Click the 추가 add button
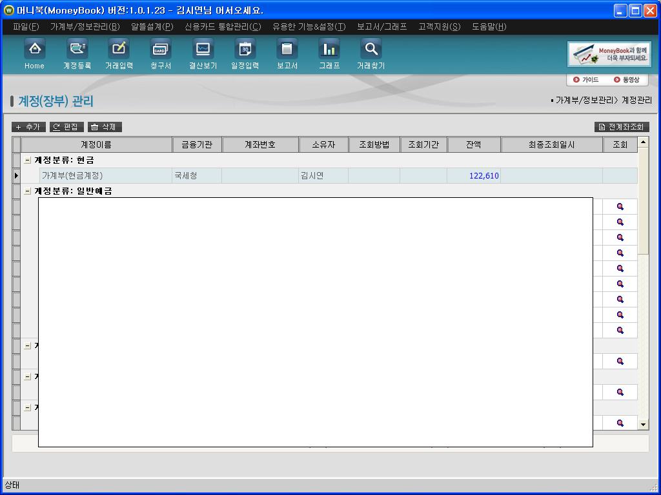 [x=28, y=127]
